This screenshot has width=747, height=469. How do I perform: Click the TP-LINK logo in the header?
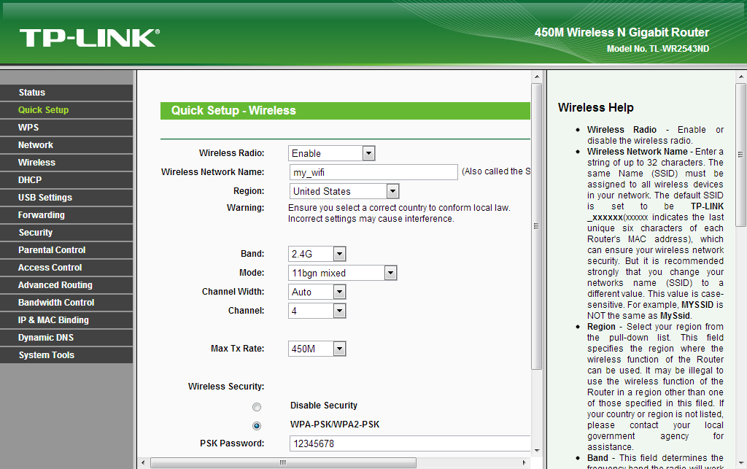click(x=89, y=38)
